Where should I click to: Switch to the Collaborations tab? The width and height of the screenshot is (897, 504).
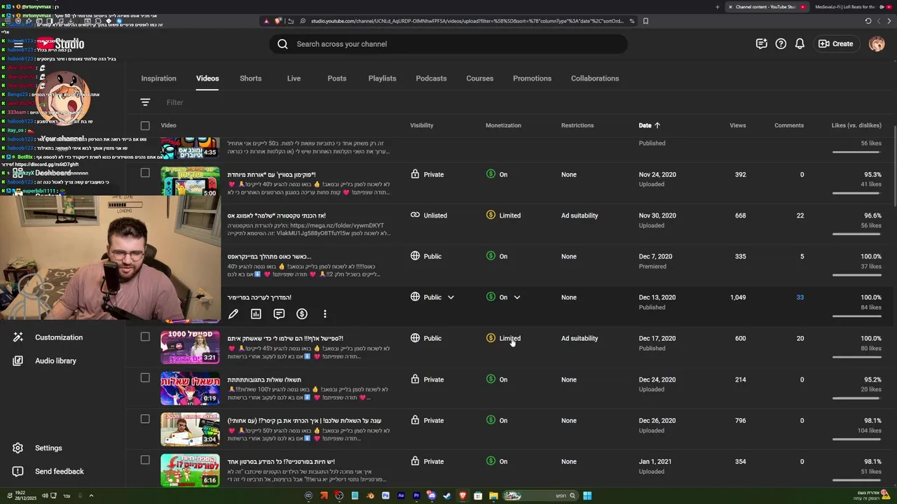(595, 78)
